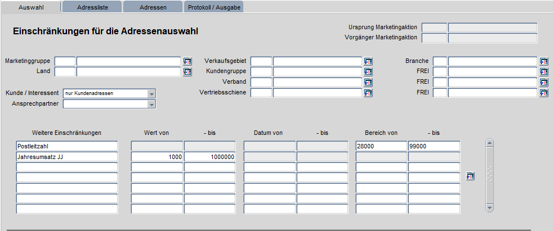Click the Marketinggruppe code input field

65,61
